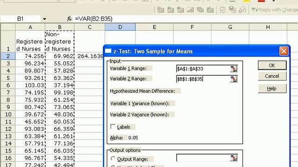Click the Previous Comment toolbar icon
The width and height of the screenshot is (298, 167).
click(x=170, y=10)
